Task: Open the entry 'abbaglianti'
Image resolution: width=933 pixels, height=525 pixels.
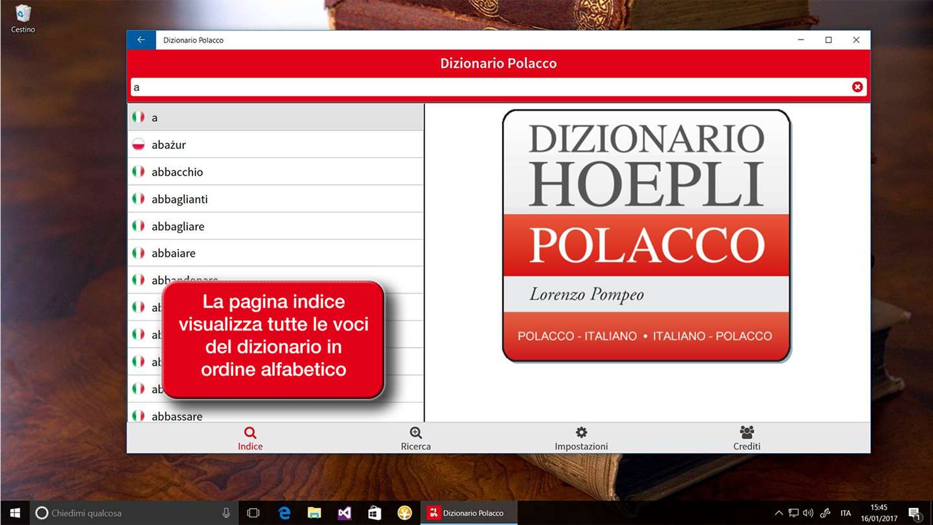Action: [x=275, y=199]
